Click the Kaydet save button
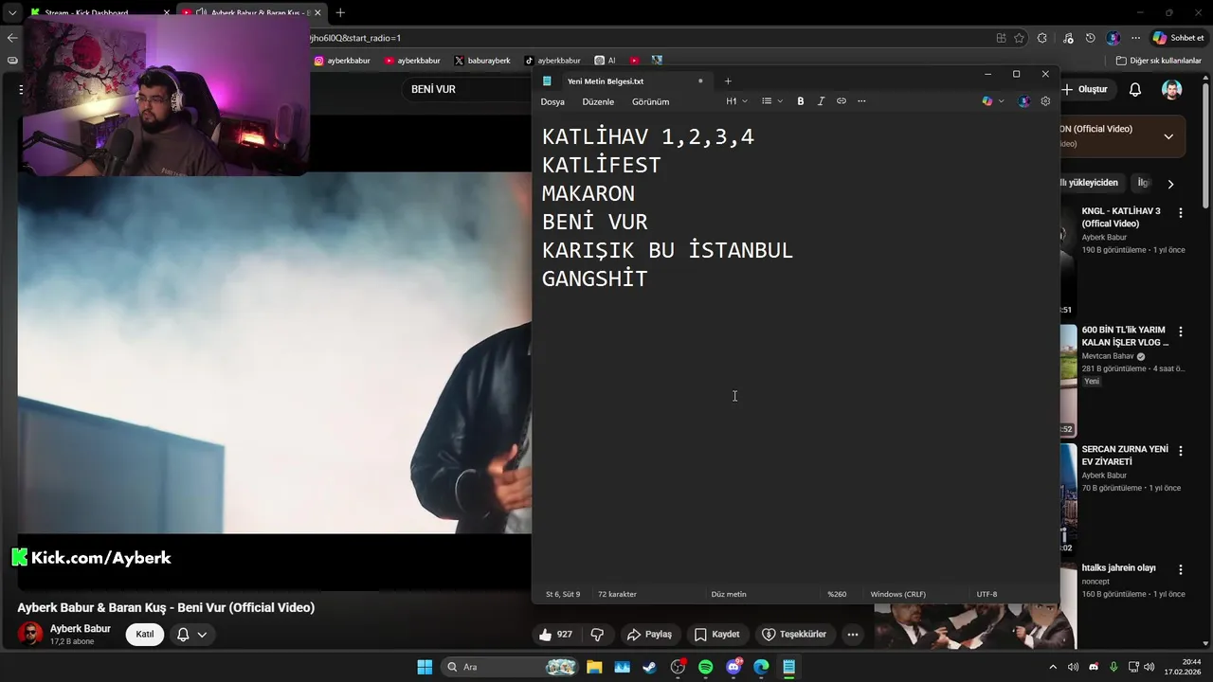 pos(716,635)
